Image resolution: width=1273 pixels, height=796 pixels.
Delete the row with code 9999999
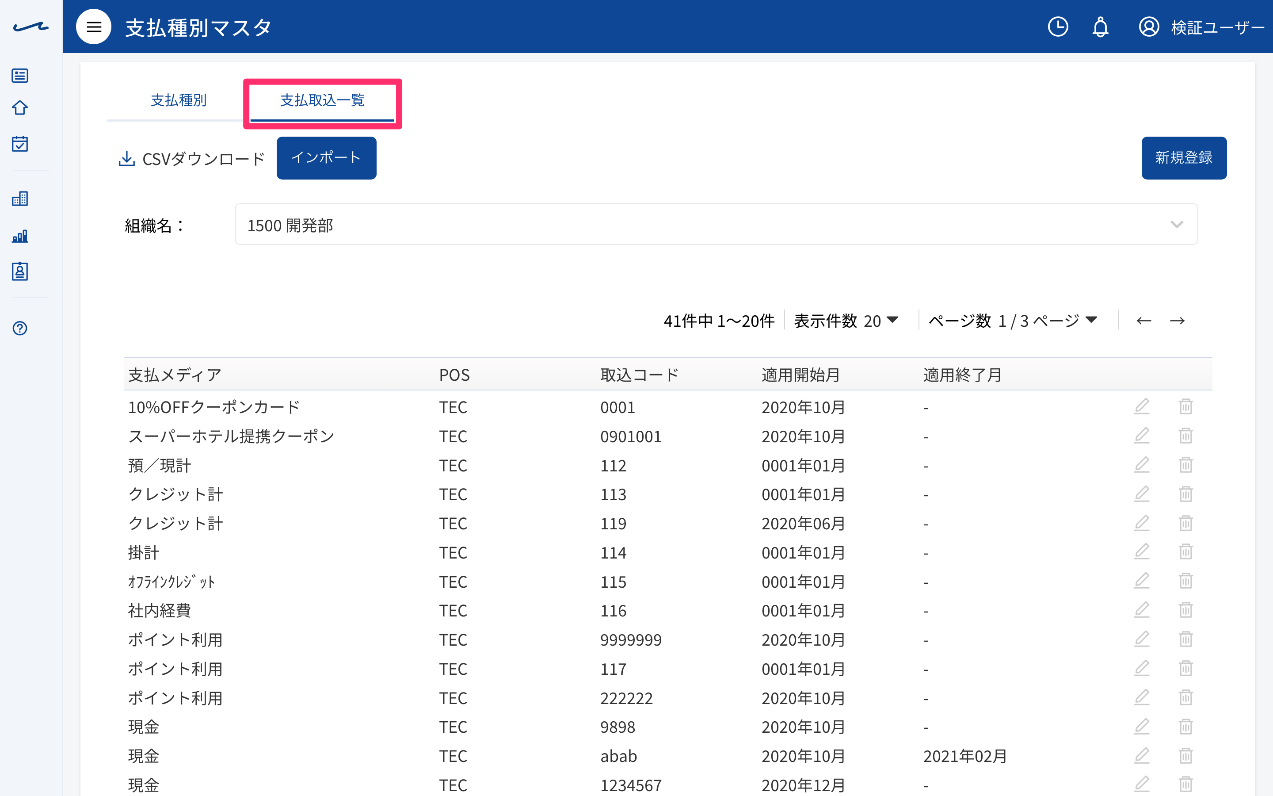click(x=1185, y=639)
